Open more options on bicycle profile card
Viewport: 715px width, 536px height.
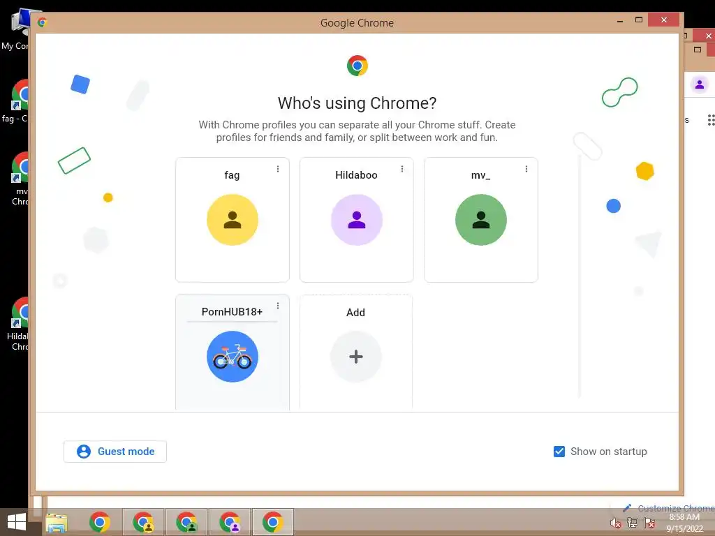click(278, 306)
